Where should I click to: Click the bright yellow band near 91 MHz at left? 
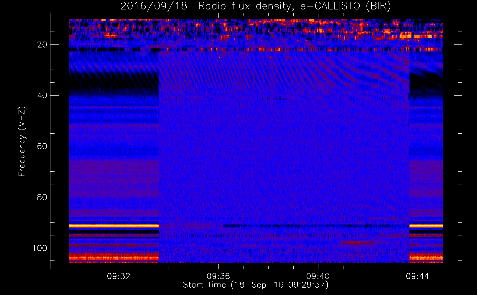(114, 226)
